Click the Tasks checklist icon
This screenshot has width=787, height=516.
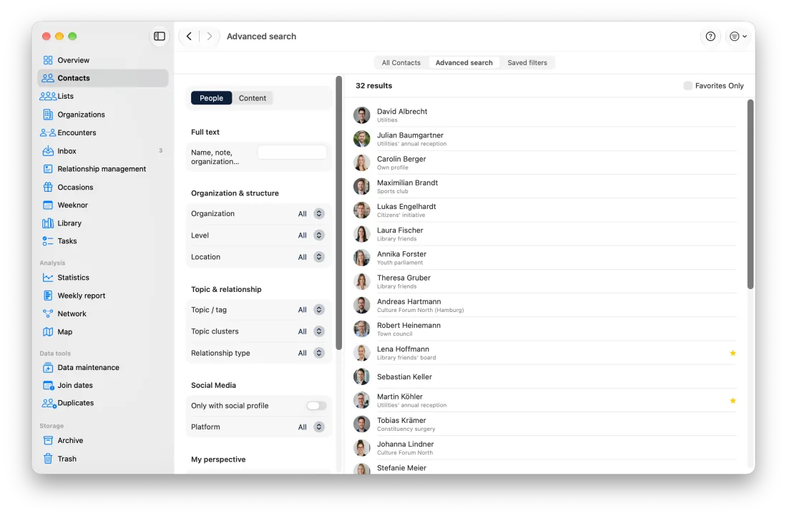tap(48, 241)
